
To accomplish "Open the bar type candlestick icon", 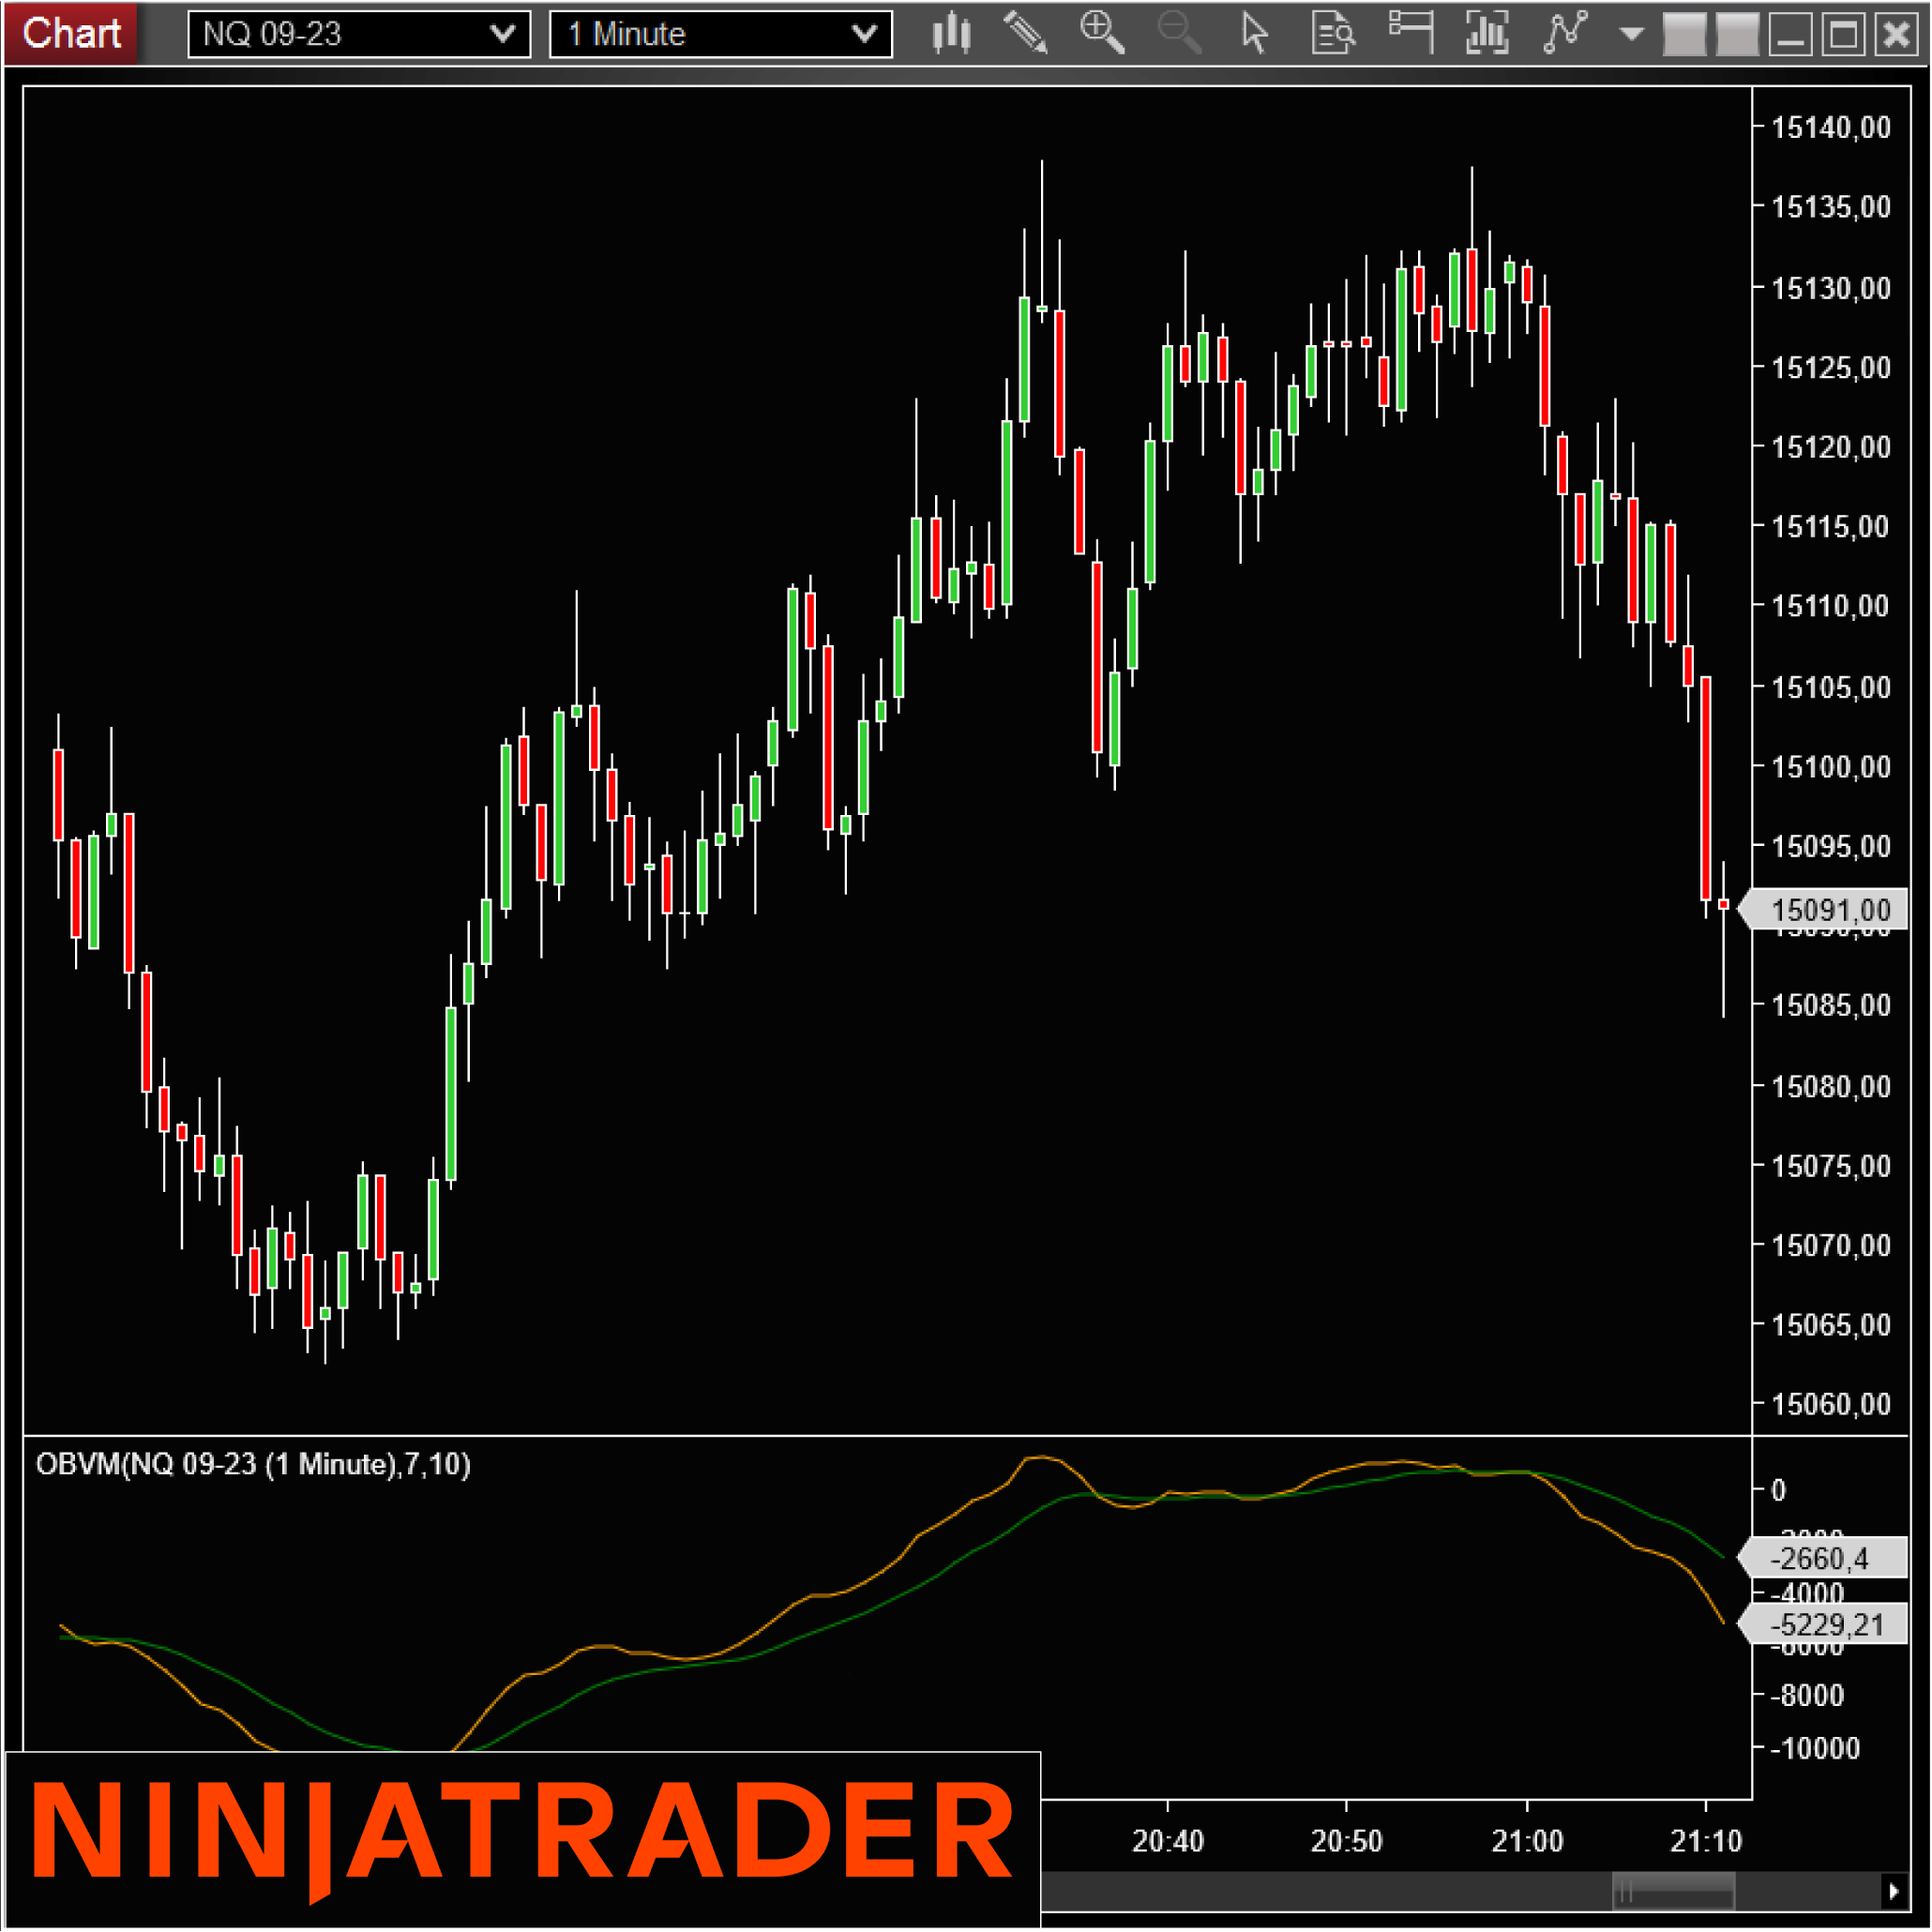I will (x=951, y=34).
